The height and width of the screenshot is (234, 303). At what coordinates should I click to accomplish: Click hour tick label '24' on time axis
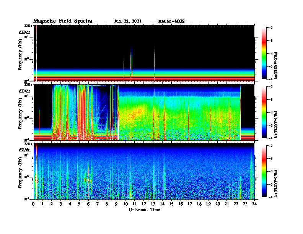click(254, 204)
